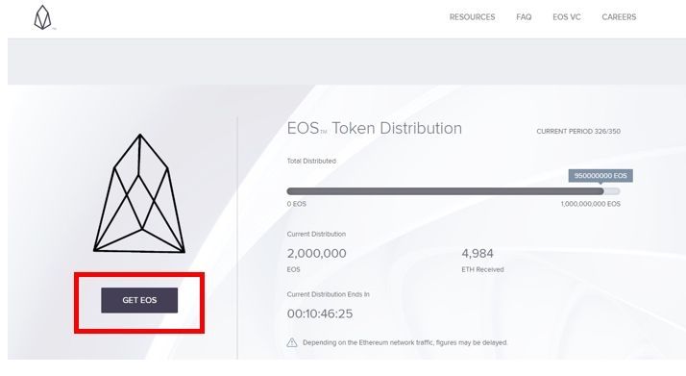The image size is (686, 376).
Task: Click the 1,000,000,000 EOS end label
Action: [x=590, y=204]
